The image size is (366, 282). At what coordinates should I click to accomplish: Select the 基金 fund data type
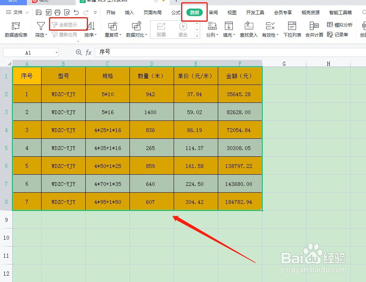(x=183, y=30)
